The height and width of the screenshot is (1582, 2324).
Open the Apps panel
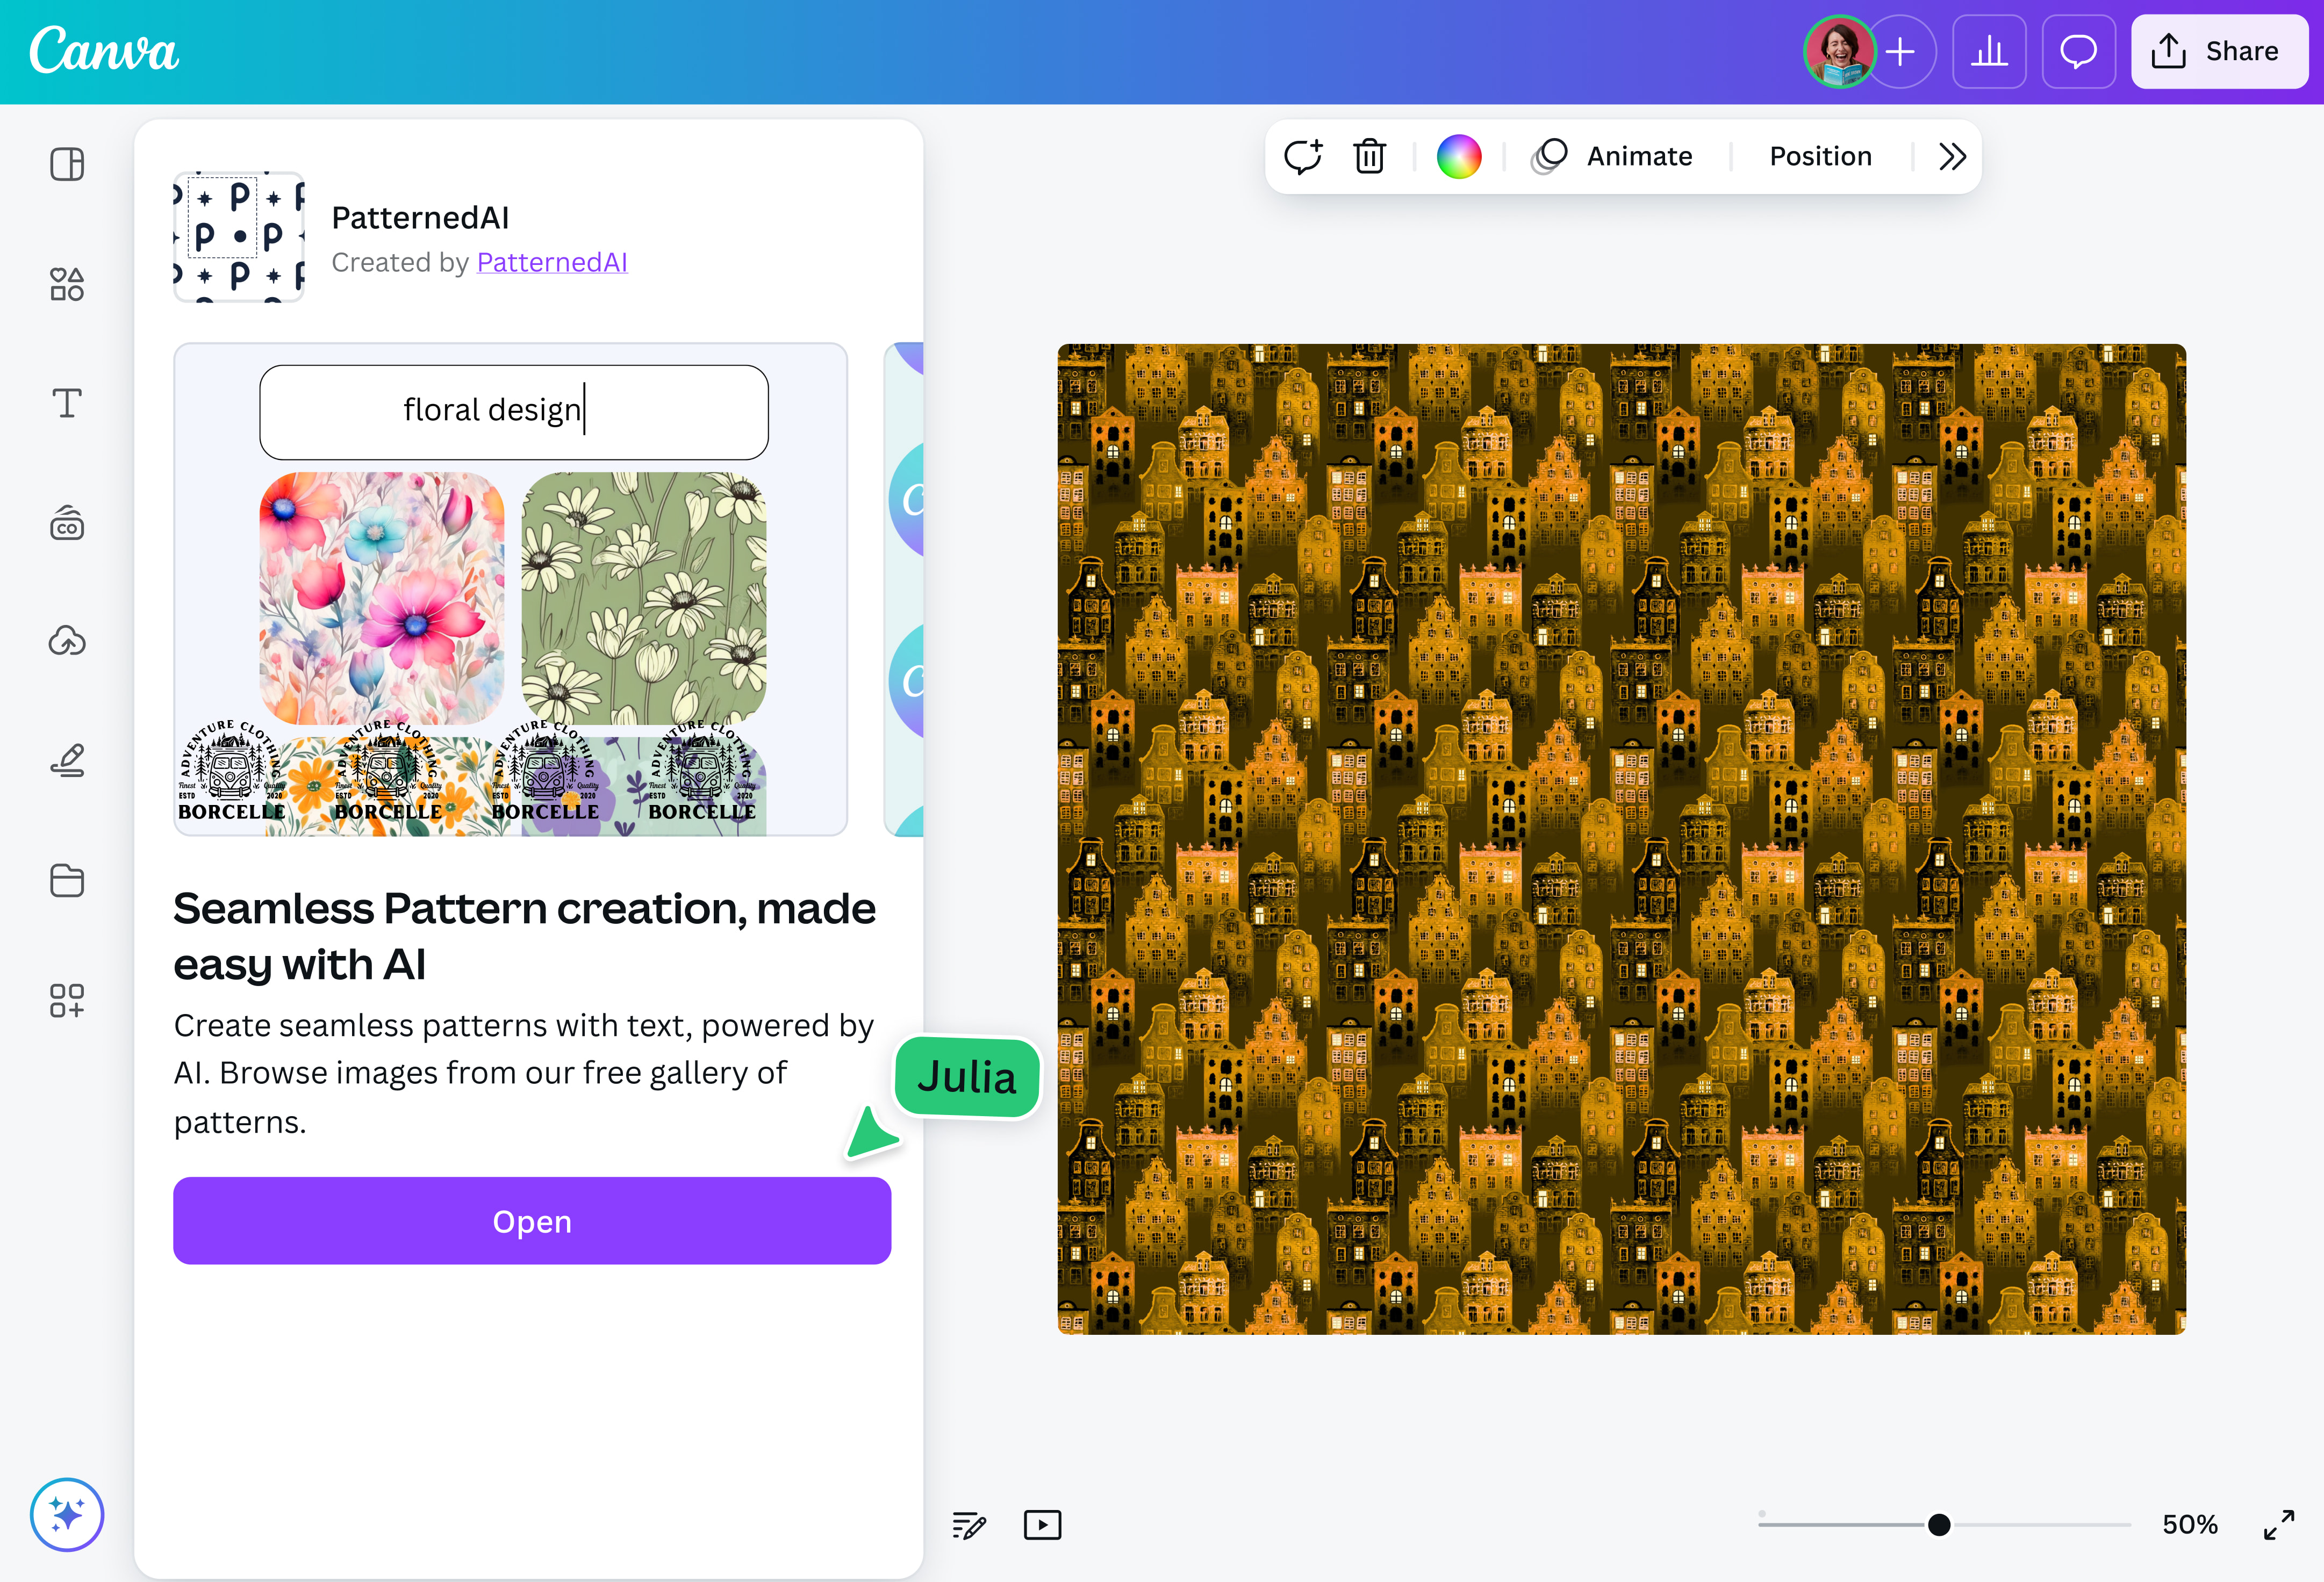pos(66,1000)
